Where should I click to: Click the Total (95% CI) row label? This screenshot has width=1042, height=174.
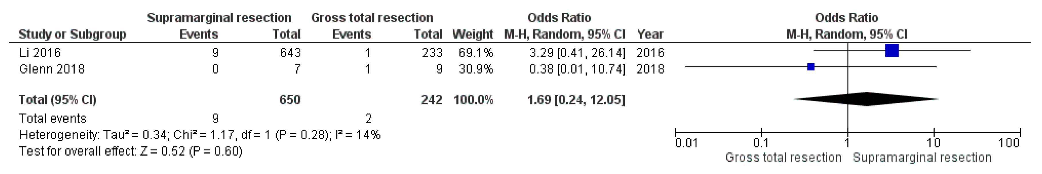(x=58, y=100)
